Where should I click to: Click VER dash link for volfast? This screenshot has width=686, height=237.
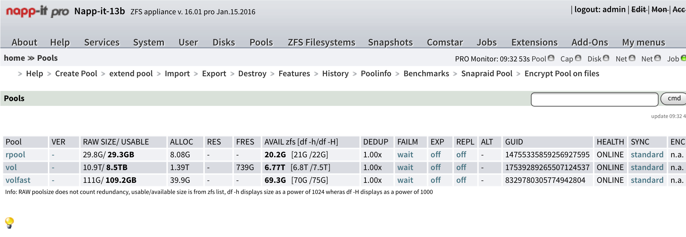coord(53,180)
